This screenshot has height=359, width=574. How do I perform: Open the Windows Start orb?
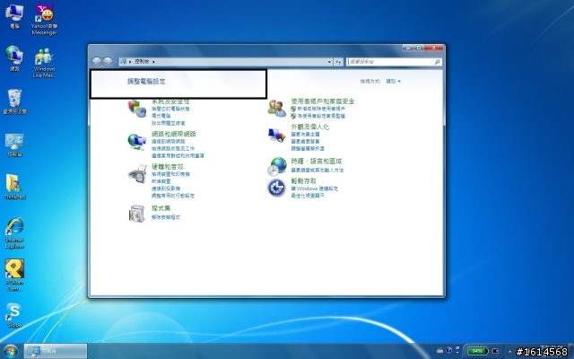pyautogui.click(x=10, y=351)
